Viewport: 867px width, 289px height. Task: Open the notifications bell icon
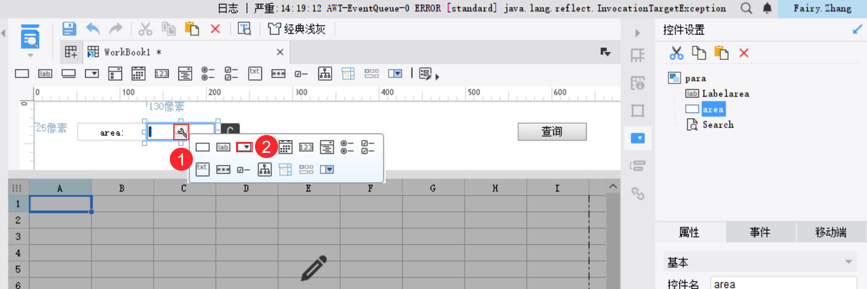pyautogui.click(x=767, y=8)
